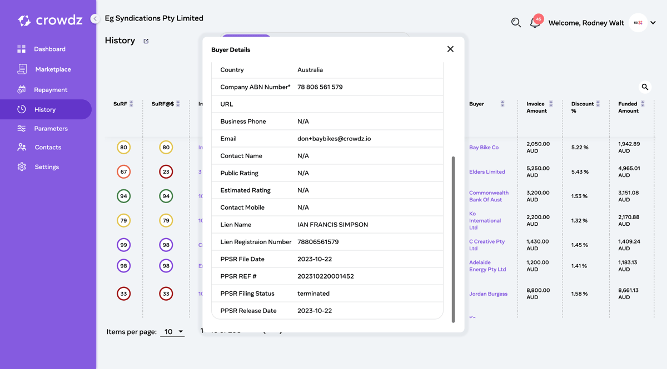Select Lien Registration Number 78806561579
The height and width of the screenshot is (369, 667).
(x=318, y=242)
